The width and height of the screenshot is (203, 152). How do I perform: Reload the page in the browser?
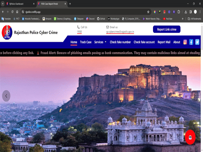coord(12,12)
